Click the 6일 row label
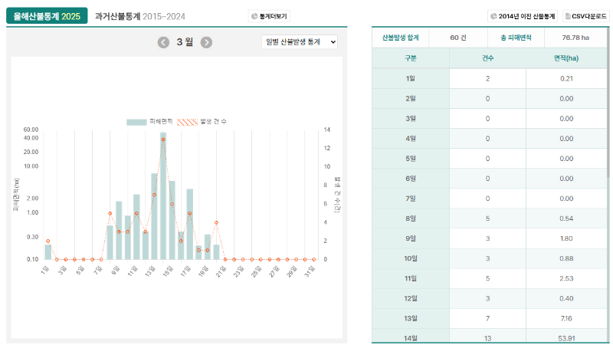The width and height of the screenshot is (613, 345). tap(411, 179)
